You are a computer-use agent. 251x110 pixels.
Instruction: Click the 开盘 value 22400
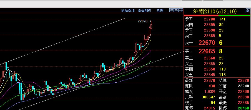[244, 92]
